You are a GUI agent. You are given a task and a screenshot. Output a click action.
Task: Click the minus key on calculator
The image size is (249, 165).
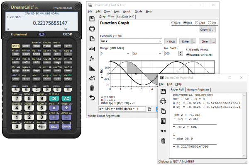(66, 117)
